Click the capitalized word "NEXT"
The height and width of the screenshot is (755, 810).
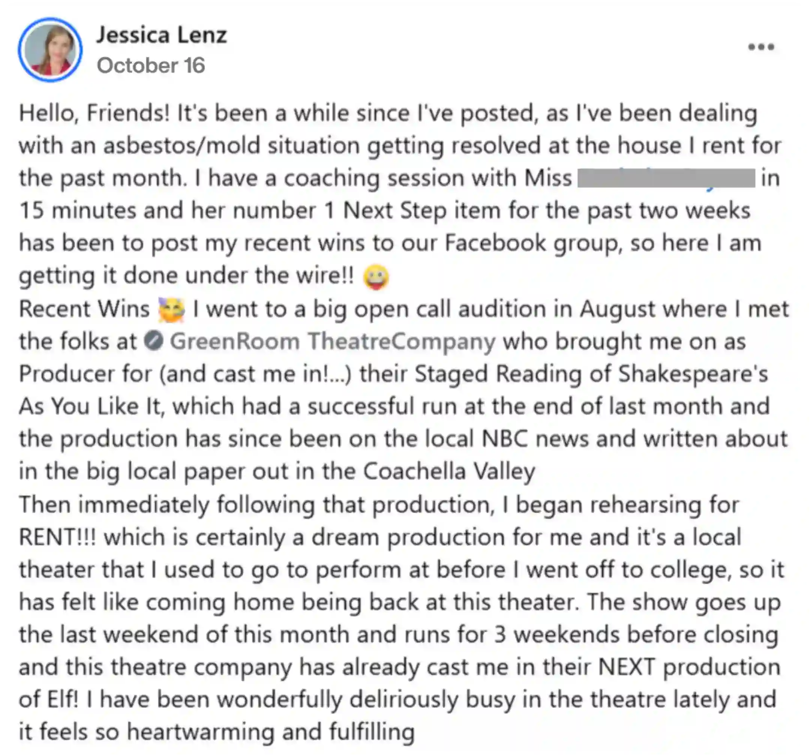[627, 667]
